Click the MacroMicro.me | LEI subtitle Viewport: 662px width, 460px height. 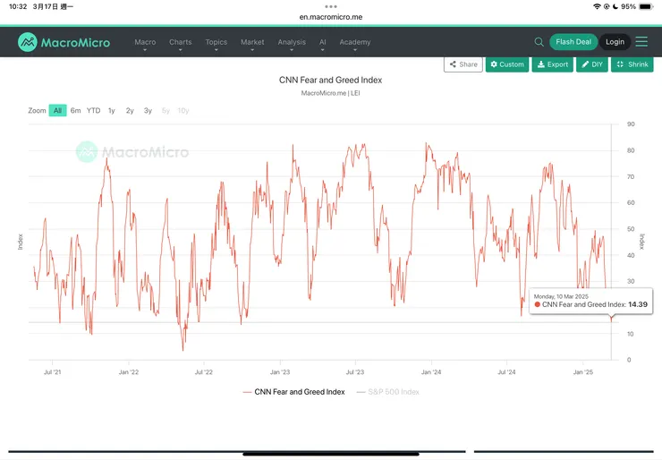click(x=331, y=93)
